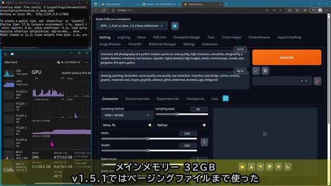Open the Settings tab
The width and height of the screenshot is (331, 186).
189,44
